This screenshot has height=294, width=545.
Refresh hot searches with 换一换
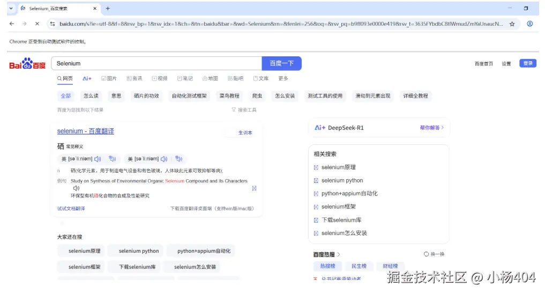pos(434,254)
